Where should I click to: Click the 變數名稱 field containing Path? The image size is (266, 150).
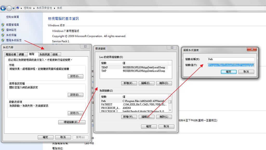point(231,59)
